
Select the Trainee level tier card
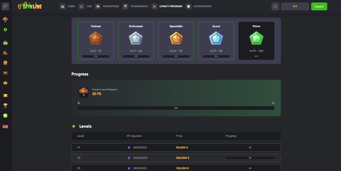coord(96,41)
